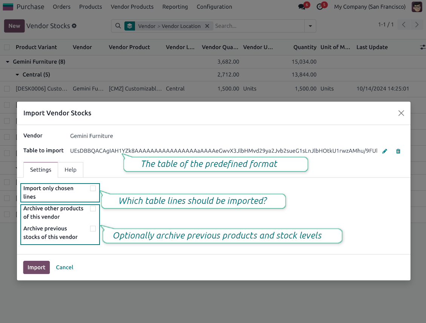Enable Import only chosen lines
This screenshot has width=426, height=323.
tap(93, 188)
